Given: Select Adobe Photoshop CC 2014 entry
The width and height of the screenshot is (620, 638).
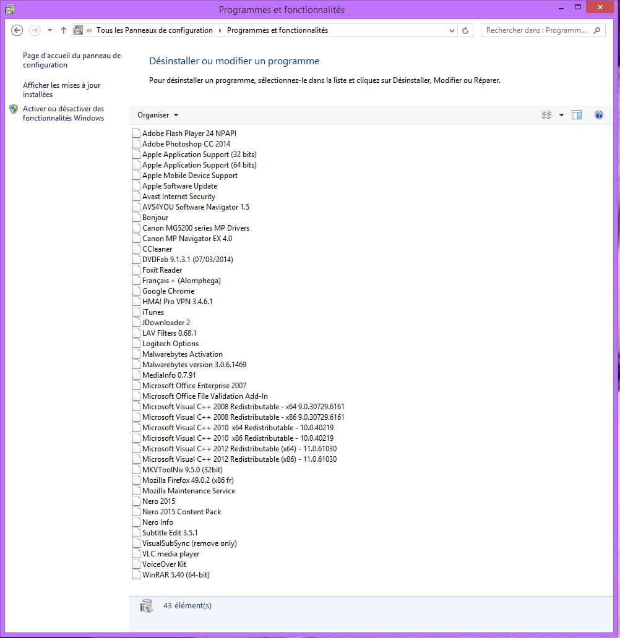Looking at the screenshot, I should (x=186, y=144).
